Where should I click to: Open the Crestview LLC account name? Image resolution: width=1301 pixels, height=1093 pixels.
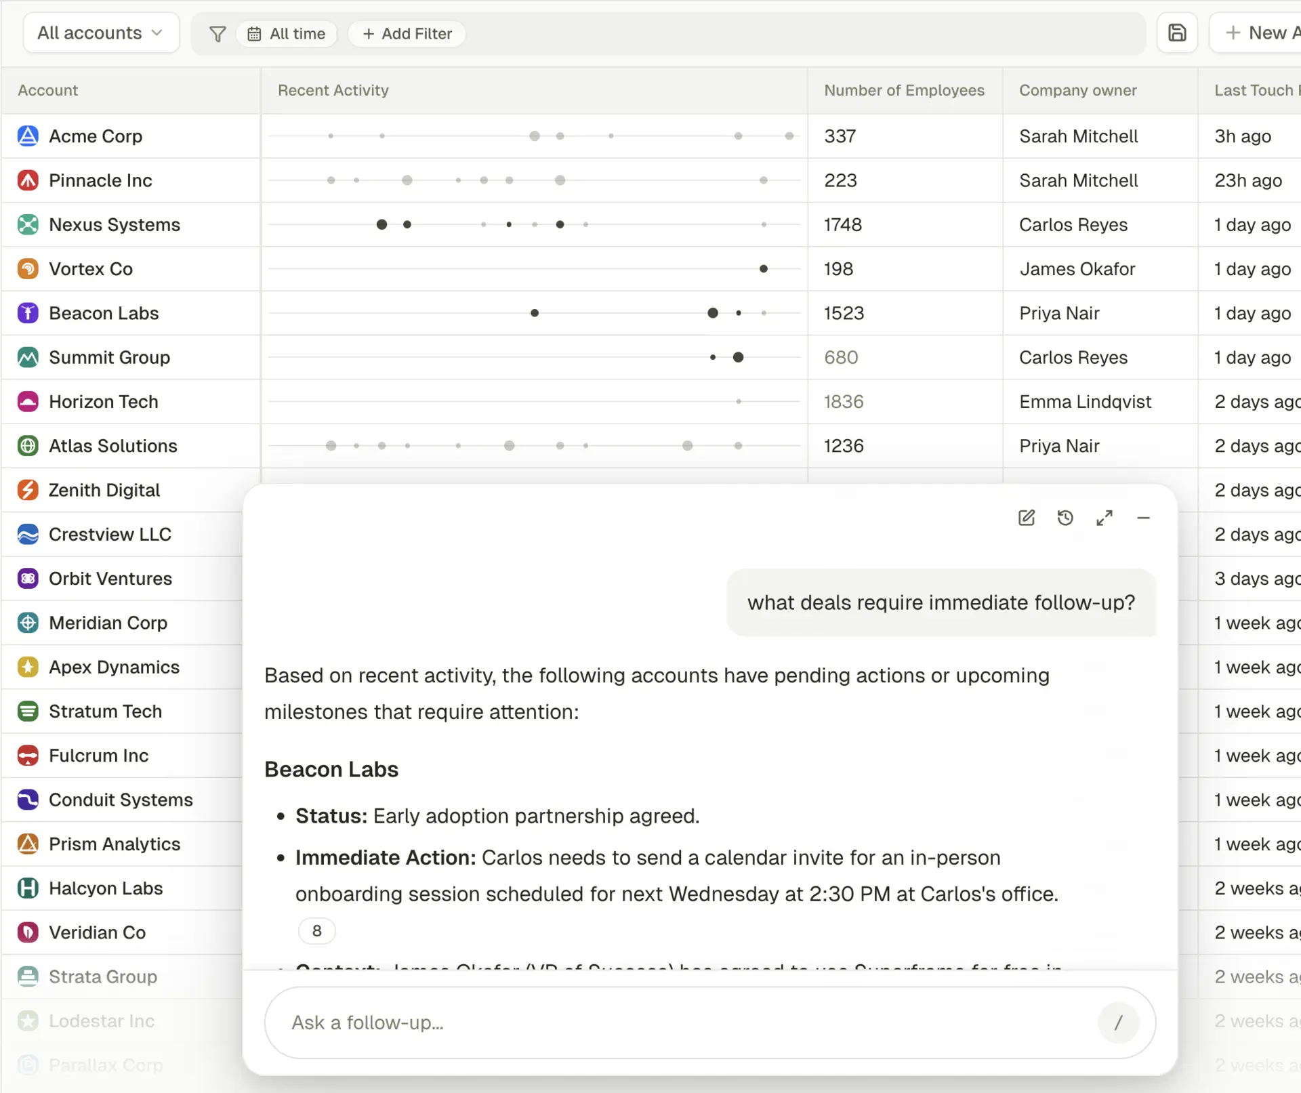pyautogui.click(x=110, y=535)
